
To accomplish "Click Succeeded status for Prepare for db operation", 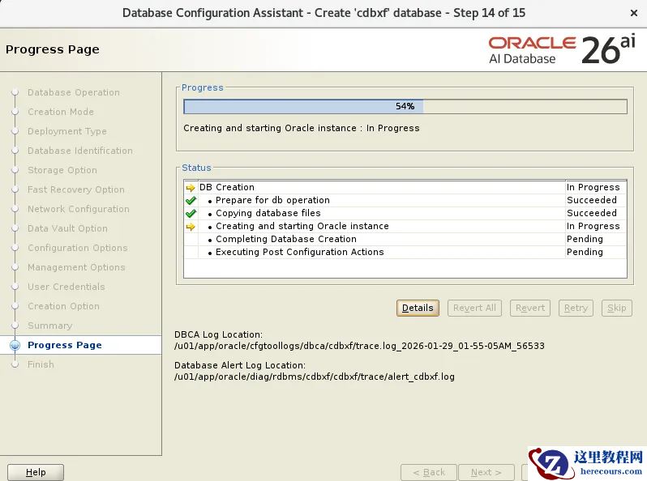I will pos(592,200).
